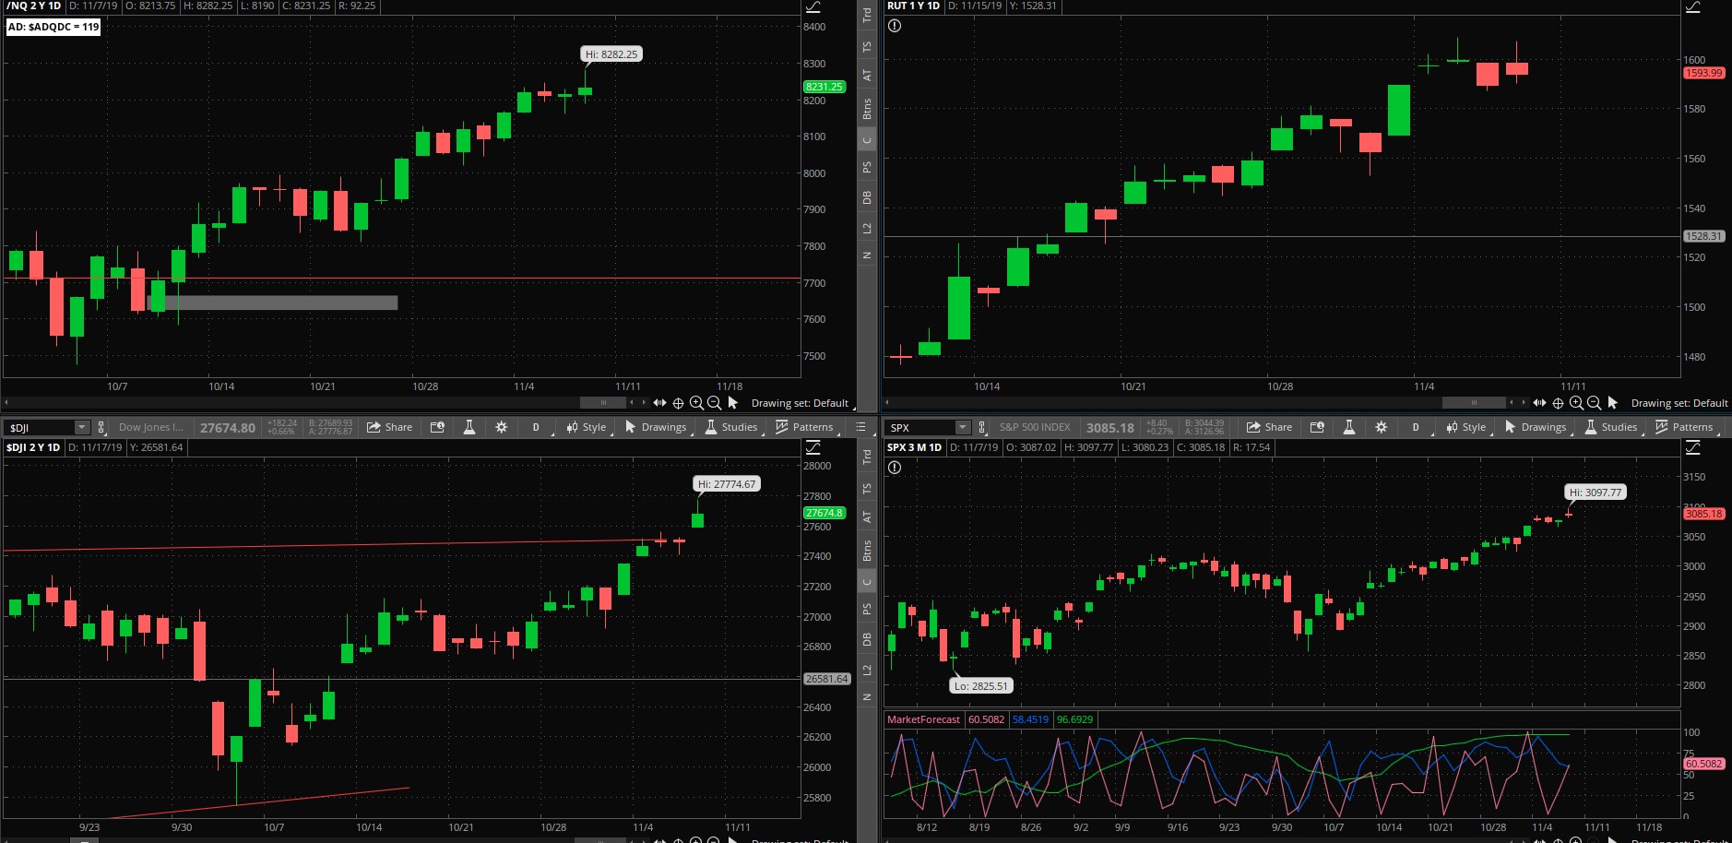The image size is (1732, 843).
Task: Toggle the DB side tab beside $DJI chart
Action: pyautogui.click(x=867, y=639)
